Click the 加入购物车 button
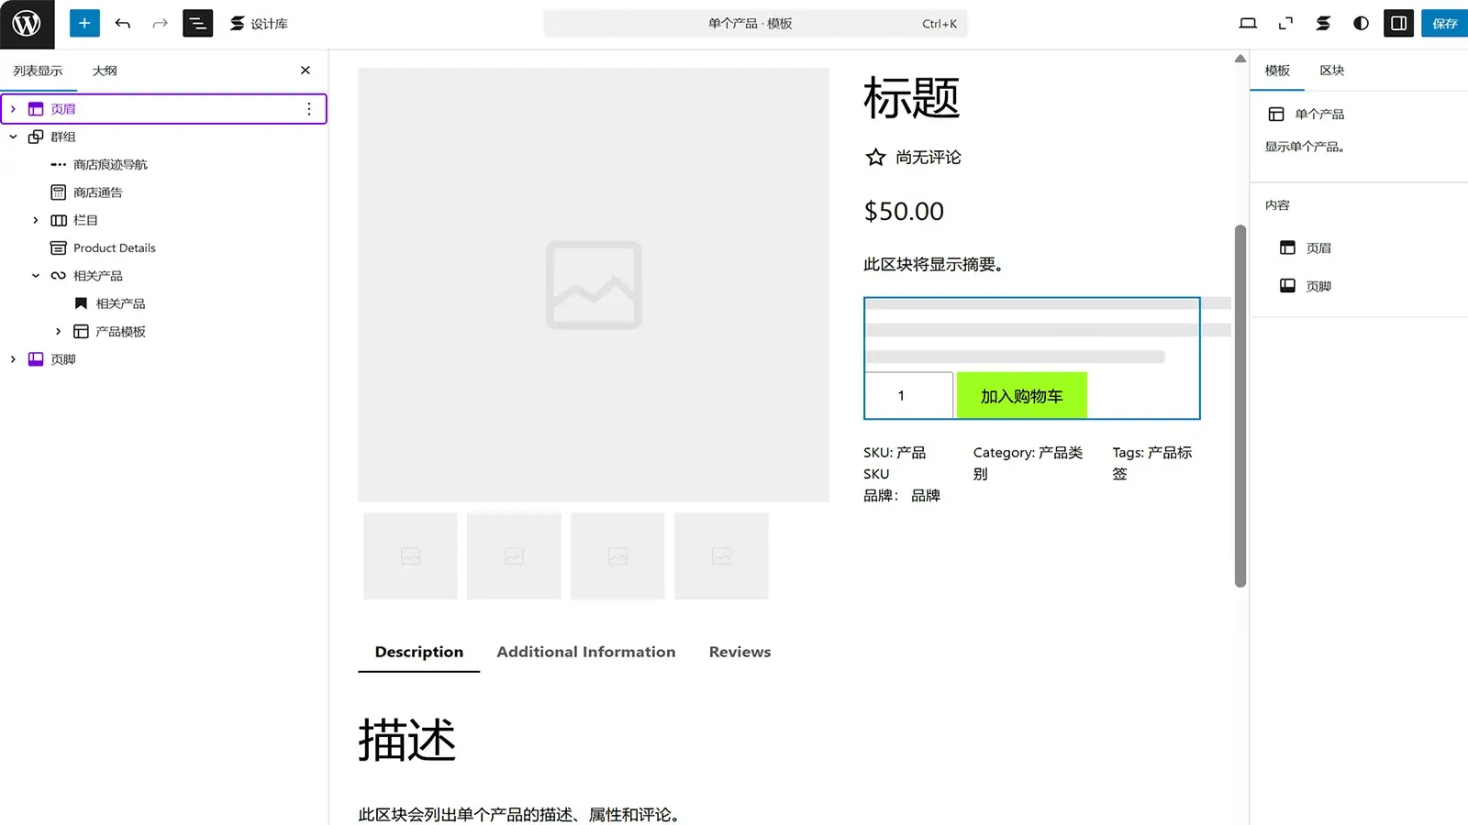This screenshot has width=1468, height=825. (x=1021, y=395)
